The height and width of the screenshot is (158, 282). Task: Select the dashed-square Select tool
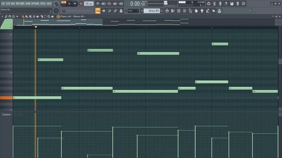[45, 17]
